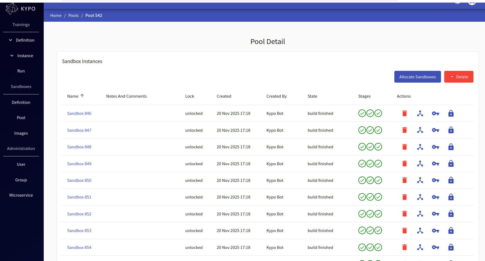This screenshot has width=485, height=261.
Task: Click Allocate Sandboxes button
Action: tap(417, 77)
